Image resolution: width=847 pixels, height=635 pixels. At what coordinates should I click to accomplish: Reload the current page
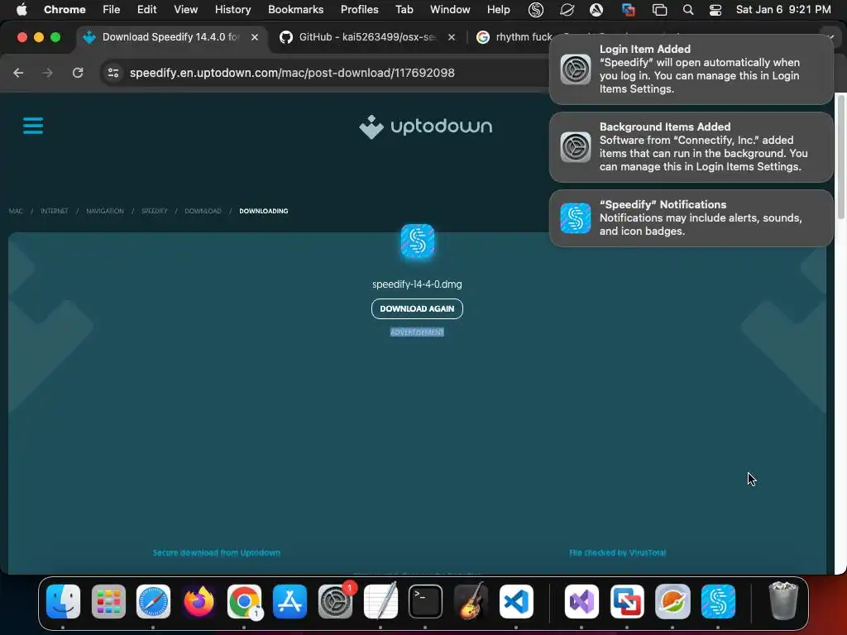[78, 73]
